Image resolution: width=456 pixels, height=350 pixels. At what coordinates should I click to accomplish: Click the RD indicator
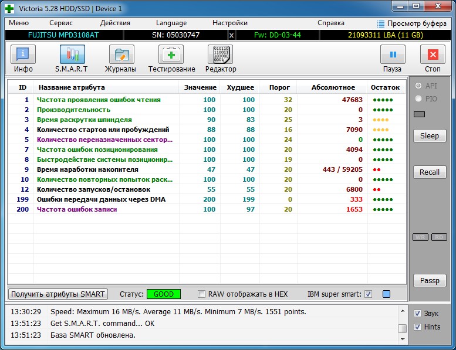click(439, 237)
